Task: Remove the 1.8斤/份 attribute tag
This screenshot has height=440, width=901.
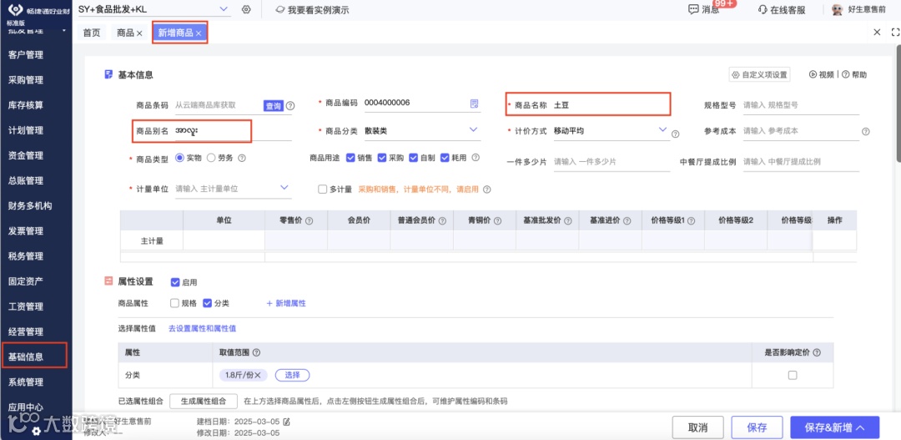Action: [x=258, y=375]
